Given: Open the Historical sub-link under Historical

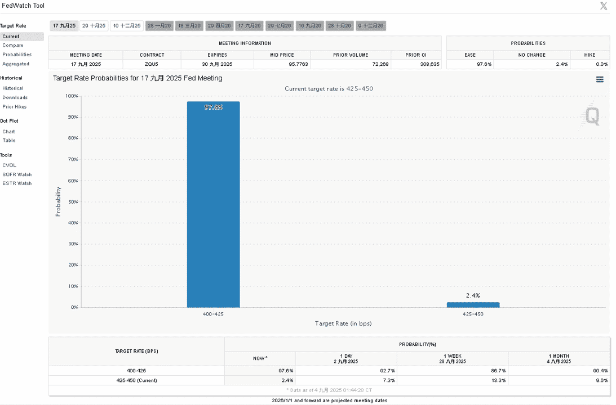Looking at the screenshot, I should coord(13,89).
